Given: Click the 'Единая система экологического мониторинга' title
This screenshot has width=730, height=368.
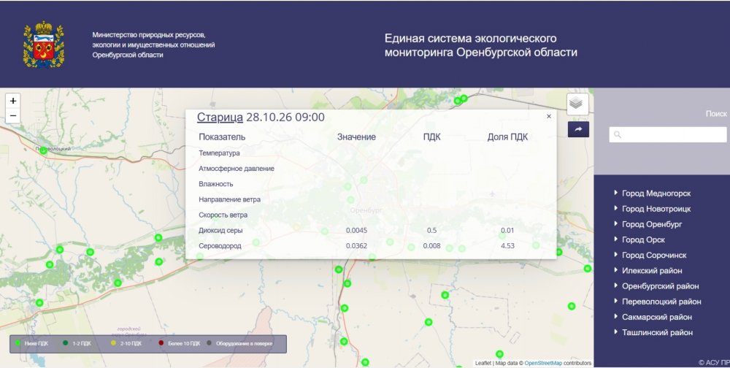Looking at the screenshot, I should 480,45.
